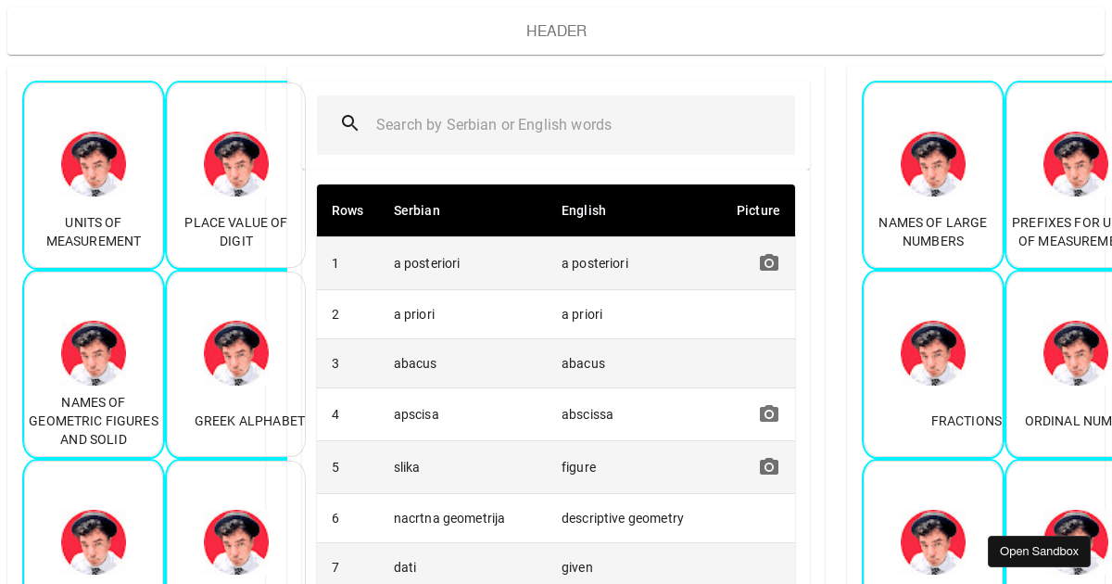Viewport: 1112px width, 584px height.
Task: Open the camera icon for a posteriori
Action: (768, 263)
